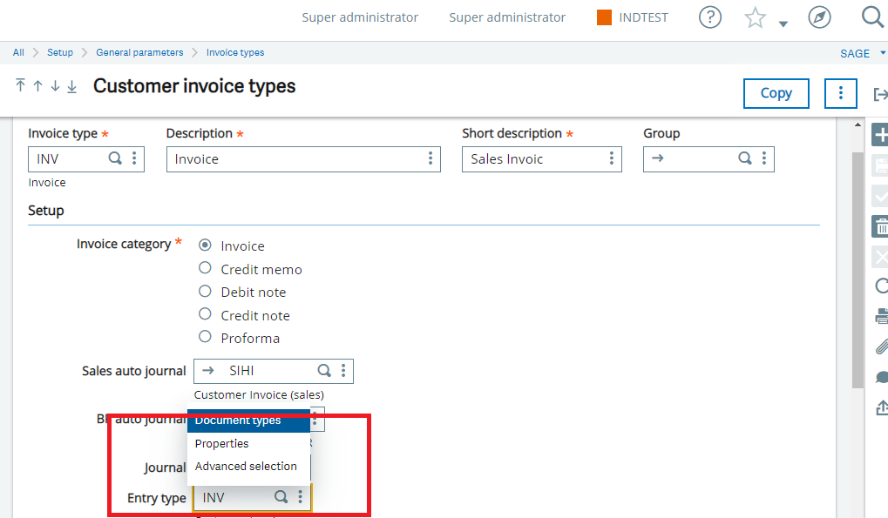Image resolution: width=888 pixels, height=518 pixels.
Task: Select Credit note radio button
Action: (205, 314)
